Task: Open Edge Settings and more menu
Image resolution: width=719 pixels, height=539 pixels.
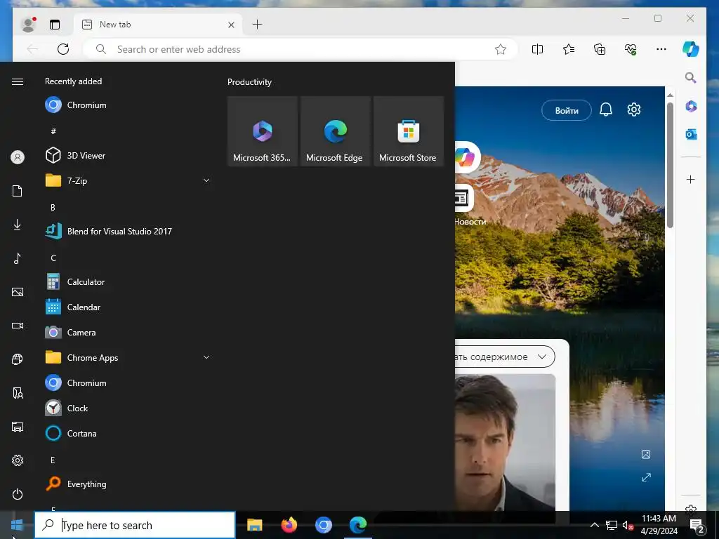Action: [661, 49]
